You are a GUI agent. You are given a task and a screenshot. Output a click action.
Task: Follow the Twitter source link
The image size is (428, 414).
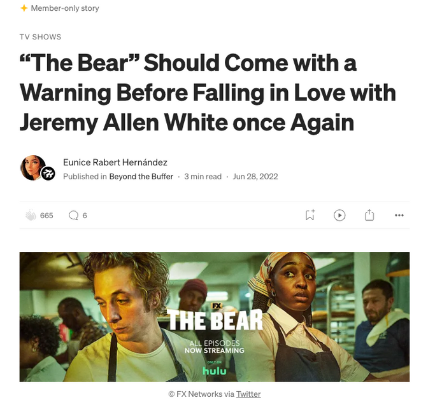[248, 394]
